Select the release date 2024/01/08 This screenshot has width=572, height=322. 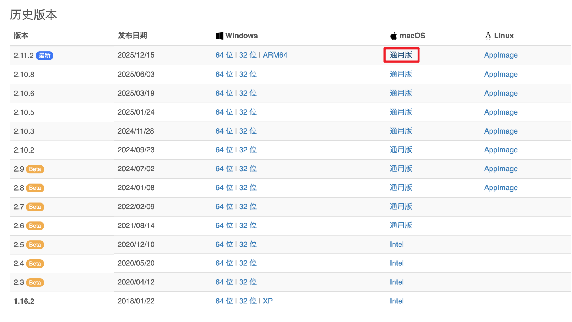(136, 188)
